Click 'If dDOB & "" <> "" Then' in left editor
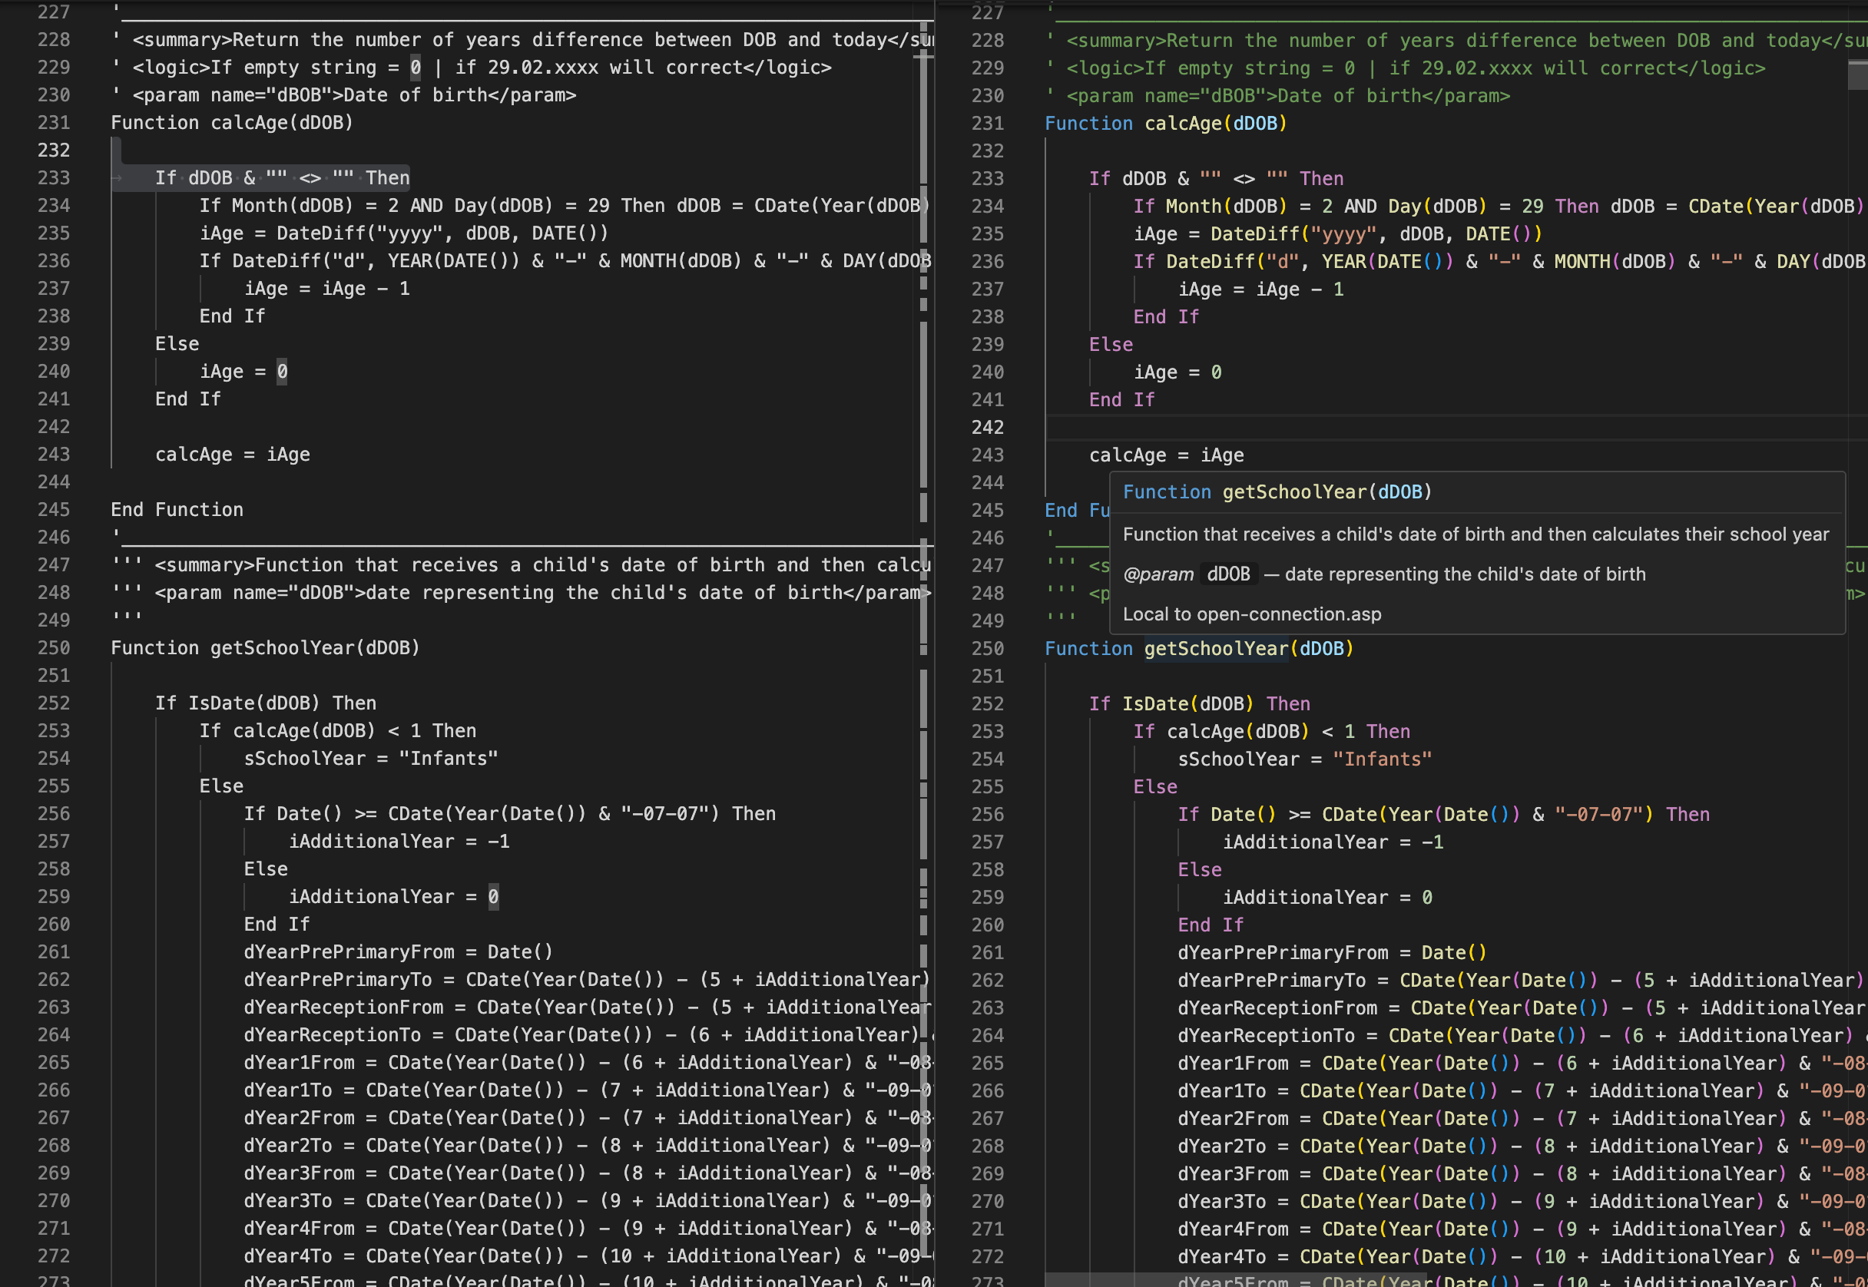Screen dimensions: 1868x1287 click(x=283, y=178)
